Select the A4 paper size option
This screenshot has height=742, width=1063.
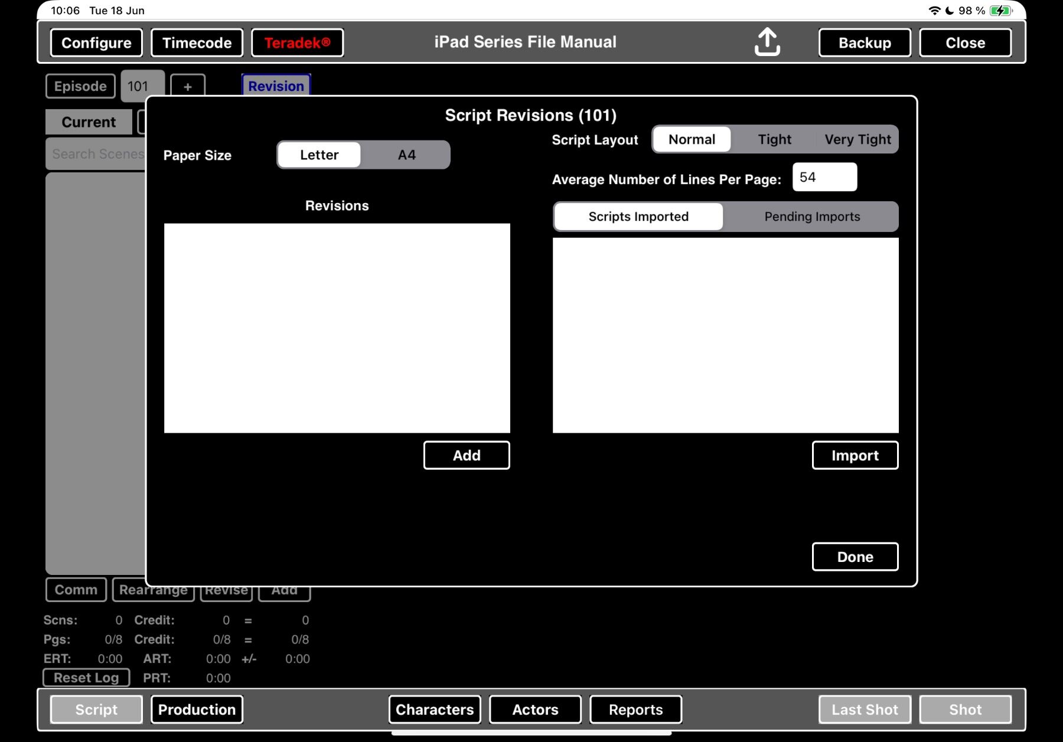[x=406, y=155]
